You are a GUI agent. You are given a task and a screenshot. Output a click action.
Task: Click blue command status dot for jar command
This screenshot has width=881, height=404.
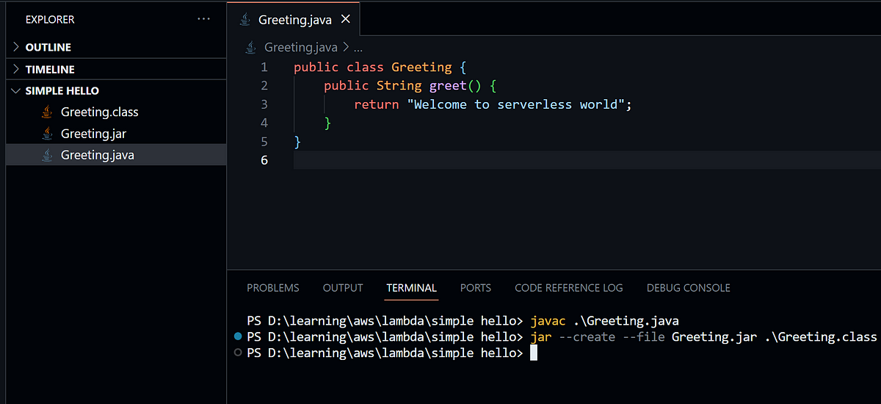coord(237,336)
